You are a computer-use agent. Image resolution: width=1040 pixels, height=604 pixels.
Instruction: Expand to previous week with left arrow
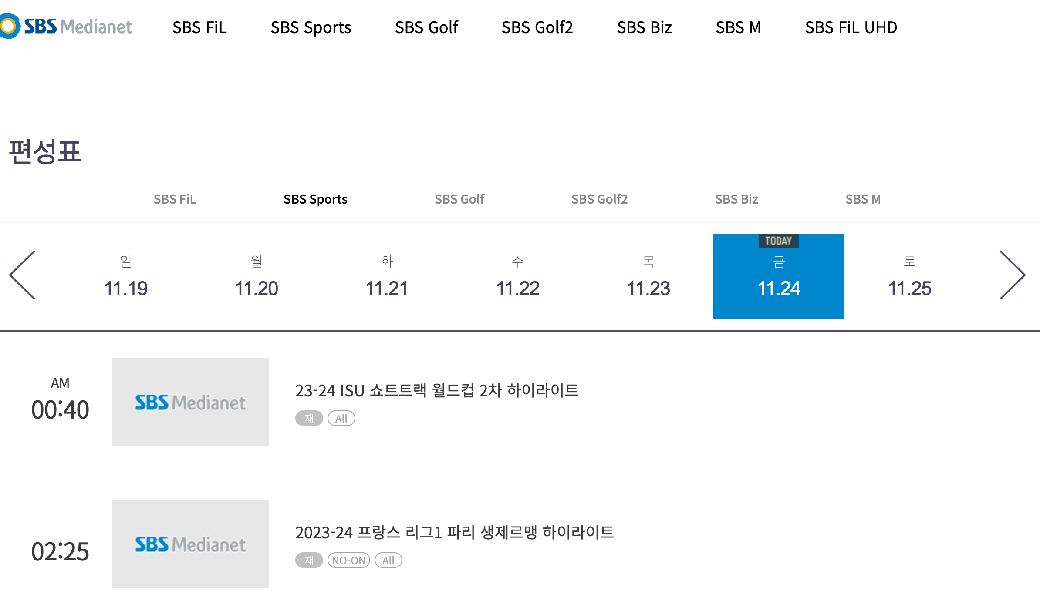[x=23, y=275]
